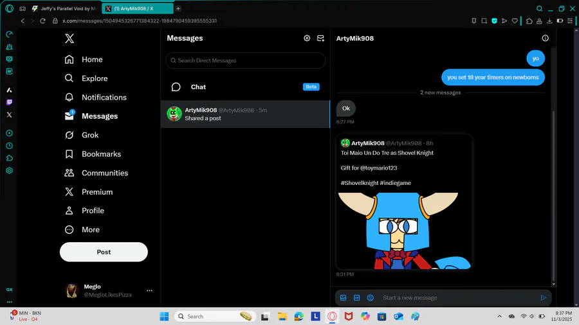The width and height of the screenshot is (579, 325).
Task: Open the #Shovelknight hashtag
Action: click(359, 183)
